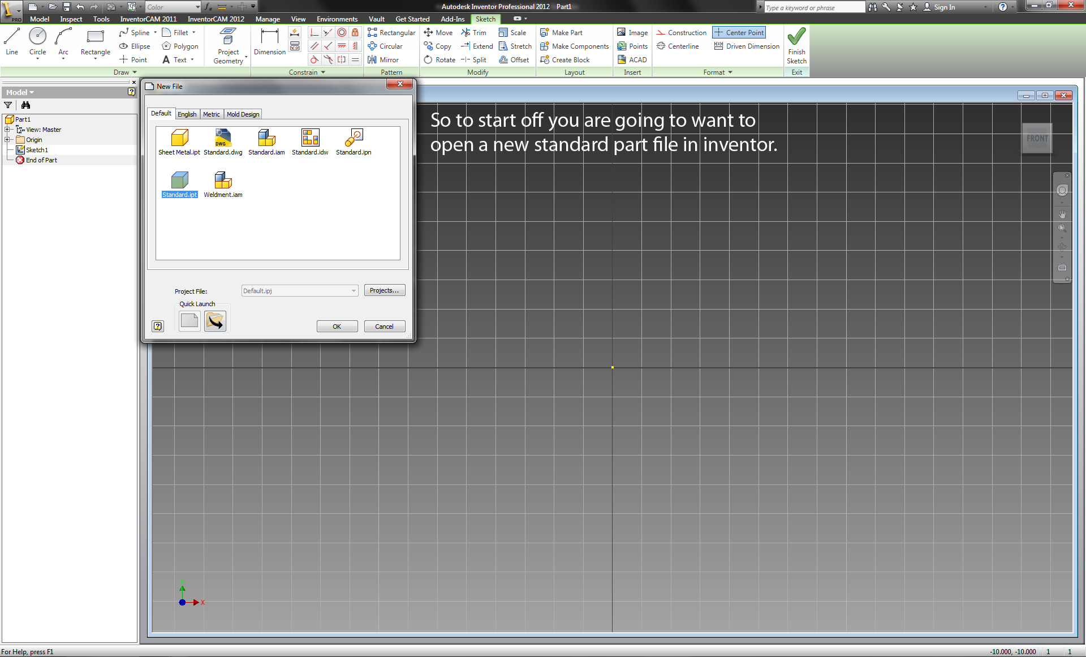This screenshot has width=1086, height=657.
Task: Click the browser filter funnel icon
Action: point(8,105)
